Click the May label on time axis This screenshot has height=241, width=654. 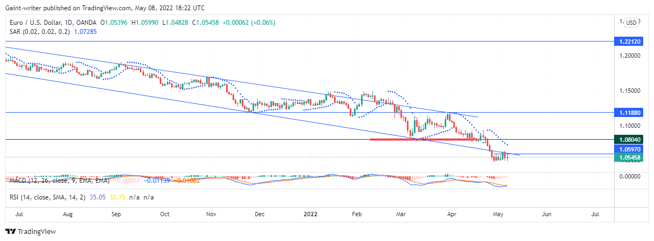coord(499,214)
